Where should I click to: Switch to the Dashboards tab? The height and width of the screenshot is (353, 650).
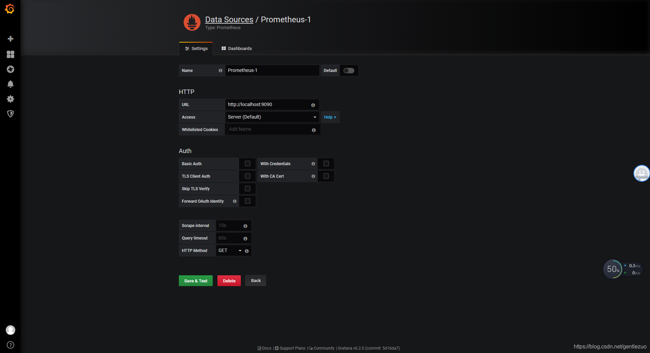[x=236, y=49]
